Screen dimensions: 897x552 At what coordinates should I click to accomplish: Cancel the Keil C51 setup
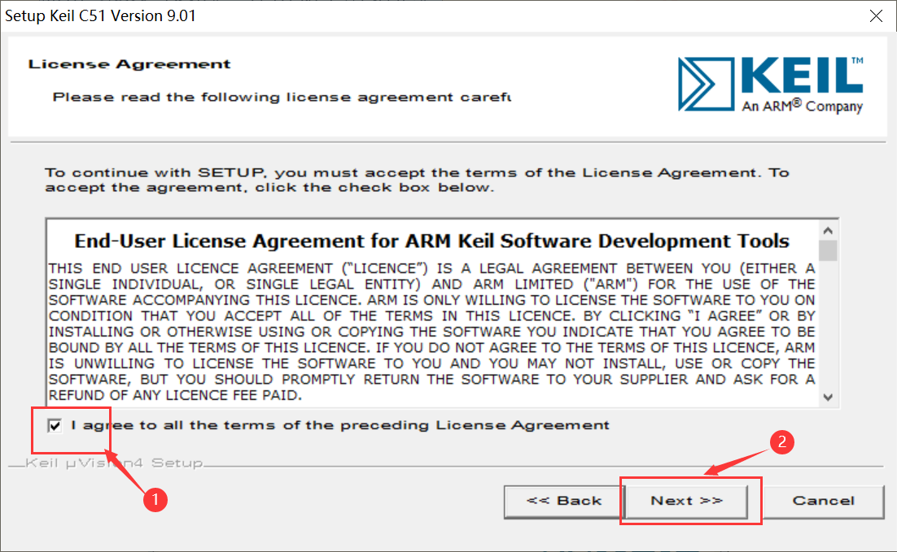pyautogui.click(x=823, y=501)
